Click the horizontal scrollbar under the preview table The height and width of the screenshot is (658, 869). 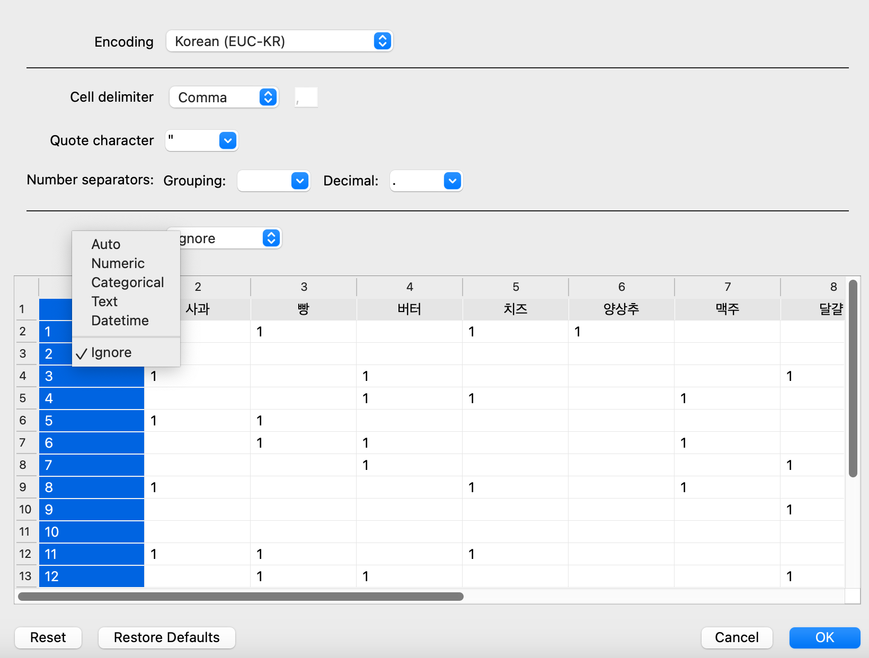(x=241, y=597)
